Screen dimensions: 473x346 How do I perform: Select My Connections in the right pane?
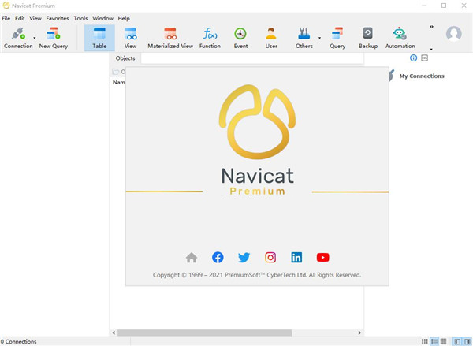click(422, 76)
